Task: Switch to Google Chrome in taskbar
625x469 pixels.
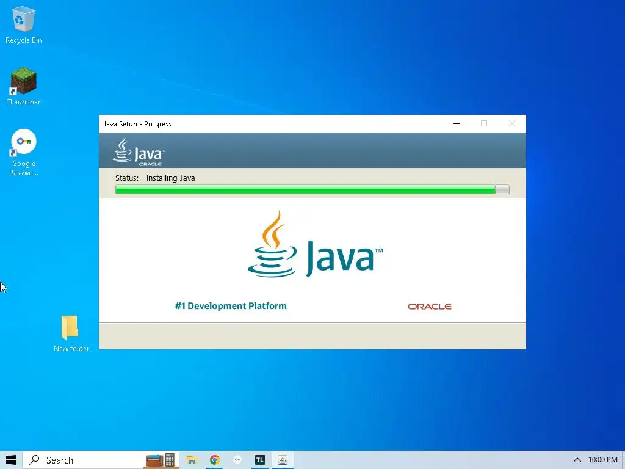Action: pos(214,460)
